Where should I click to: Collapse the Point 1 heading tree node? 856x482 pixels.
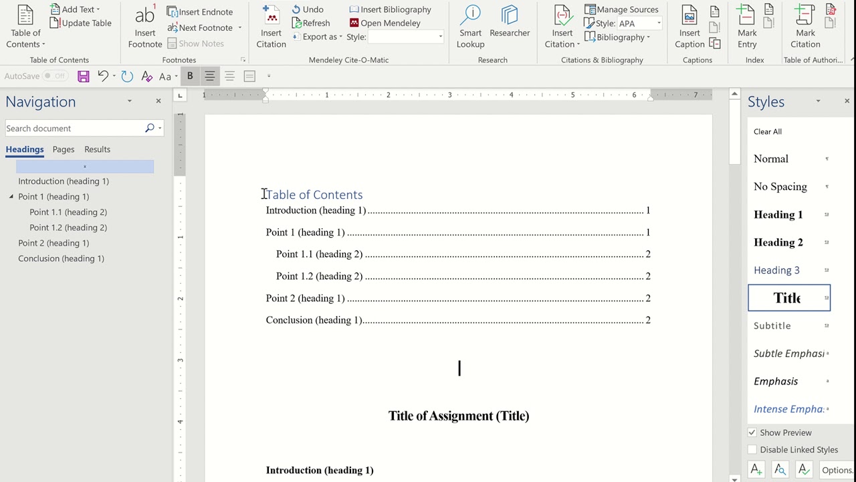(11, 197)
